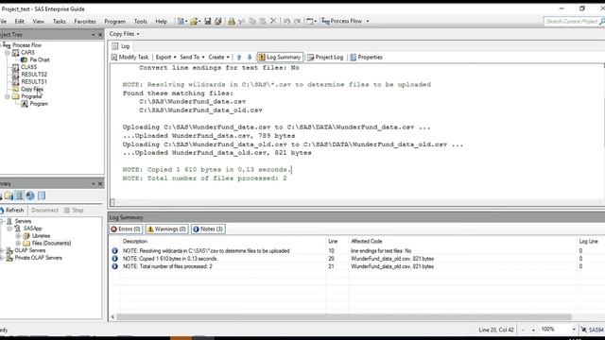Select RESULTS2 in project tree
The width and height of the screenshot is (605, 340).
[x=34, y=75]
